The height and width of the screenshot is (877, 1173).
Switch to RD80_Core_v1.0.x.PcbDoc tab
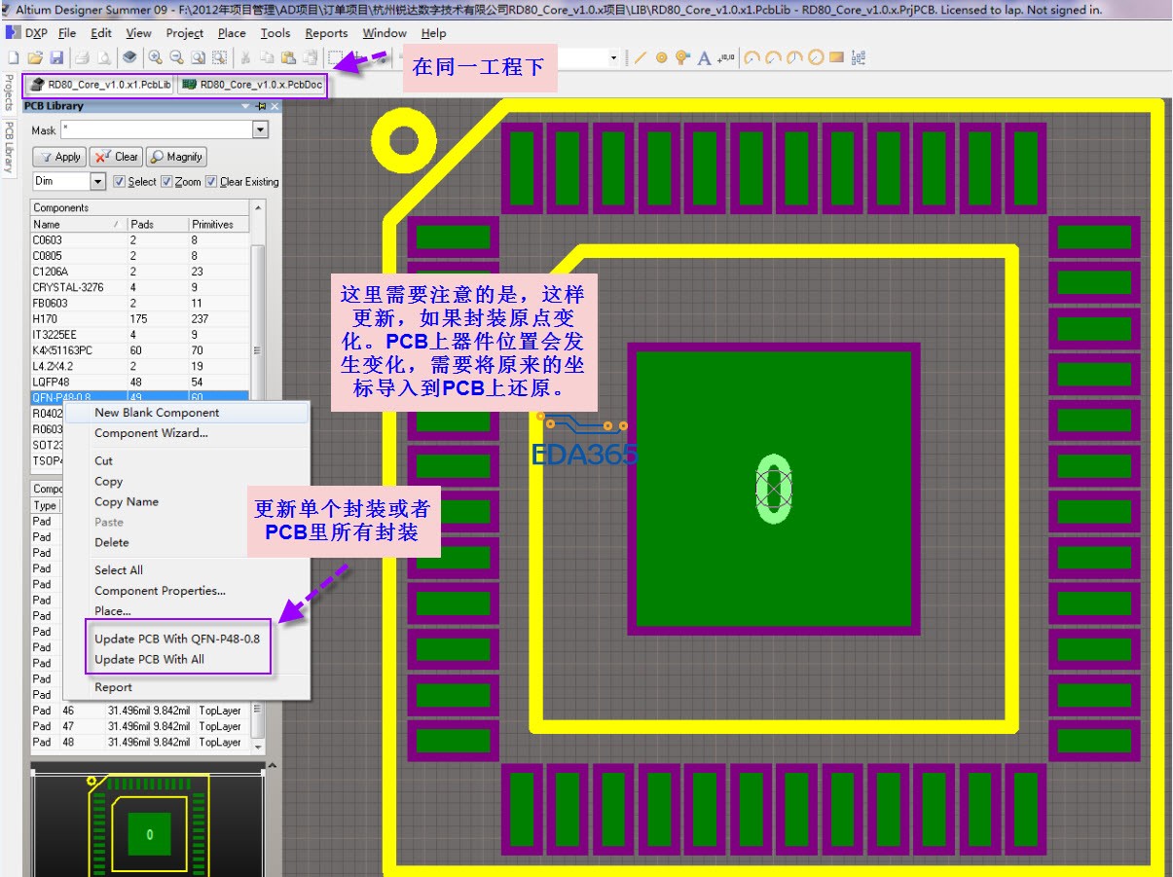point(253,85)
